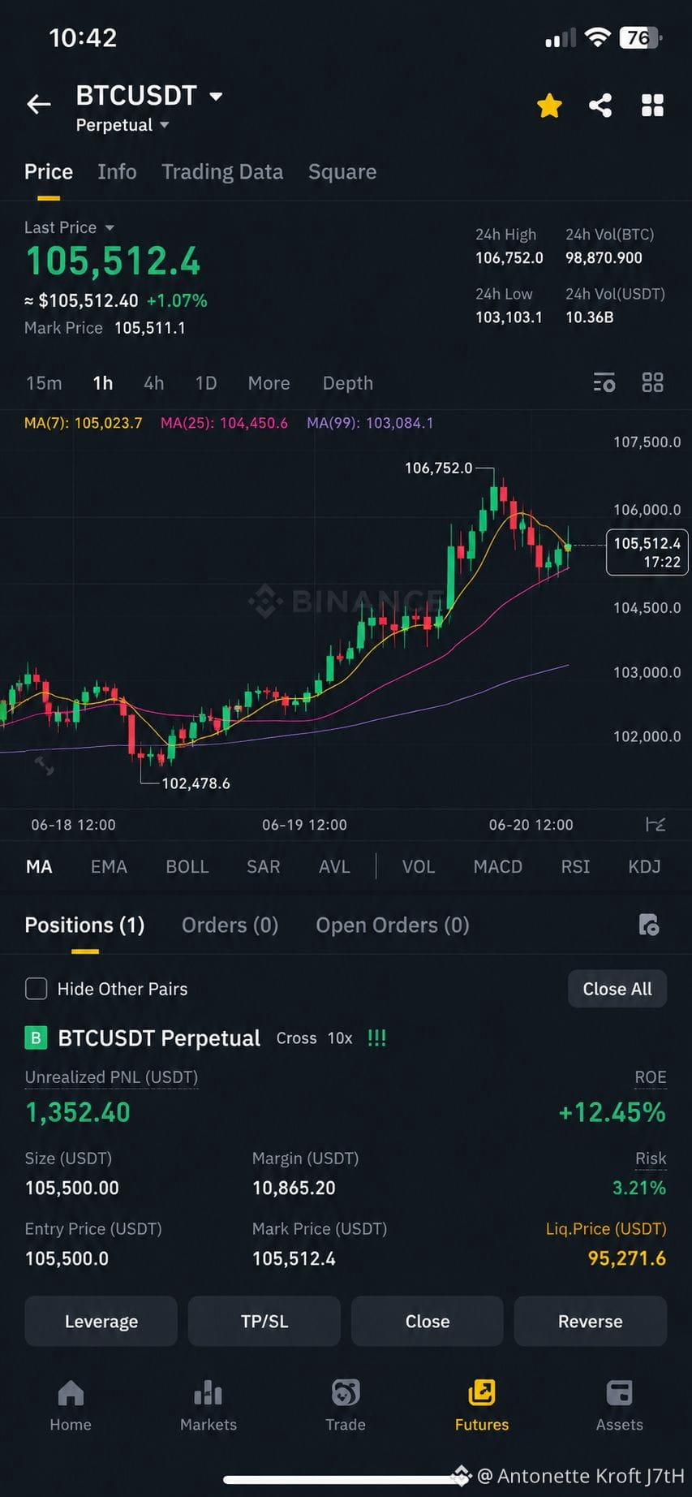Open Trade in bottom navigation
692x1497 pixels.
coord(346,1406)
